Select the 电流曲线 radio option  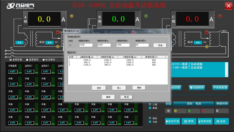pyautogui.click(x=44, y=60)
